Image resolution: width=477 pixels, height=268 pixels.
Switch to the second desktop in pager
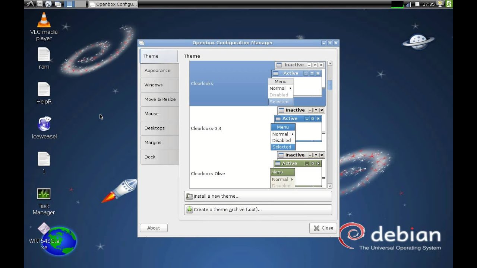[x=80, y=4]
